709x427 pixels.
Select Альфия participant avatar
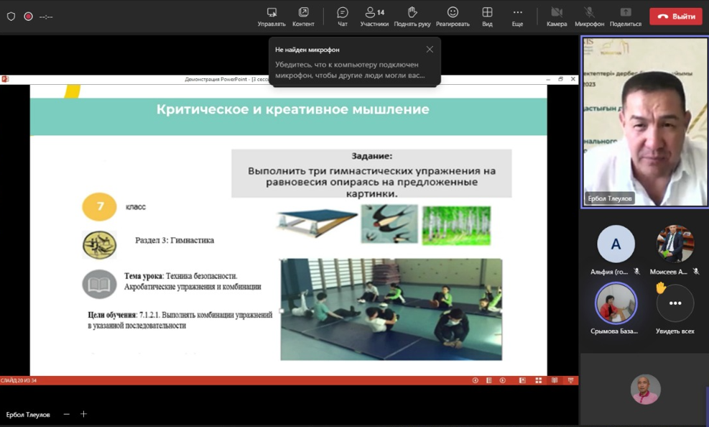coord(616,244)
